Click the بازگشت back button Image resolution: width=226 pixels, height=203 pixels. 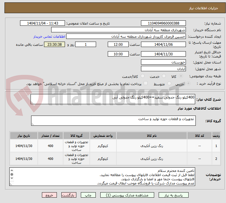coord(69,195)
